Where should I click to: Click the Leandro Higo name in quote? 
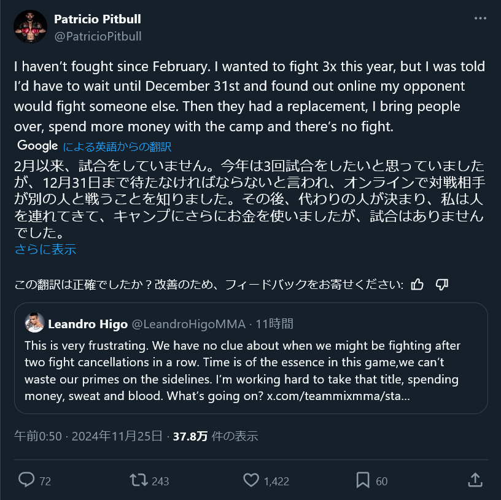pos(87,323)
